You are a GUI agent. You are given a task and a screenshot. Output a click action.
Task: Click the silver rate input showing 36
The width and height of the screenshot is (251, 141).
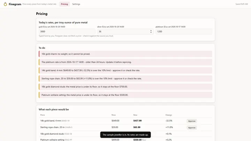125,31
